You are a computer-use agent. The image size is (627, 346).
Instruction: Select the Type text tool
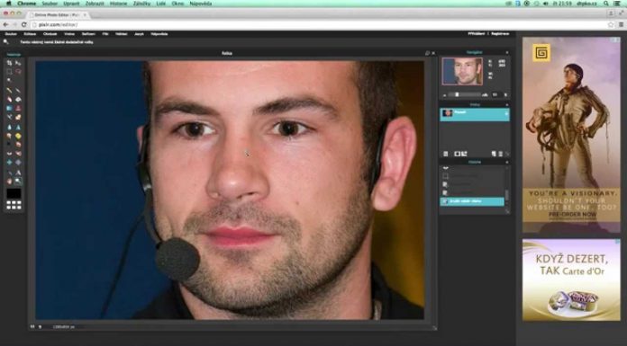18,173
